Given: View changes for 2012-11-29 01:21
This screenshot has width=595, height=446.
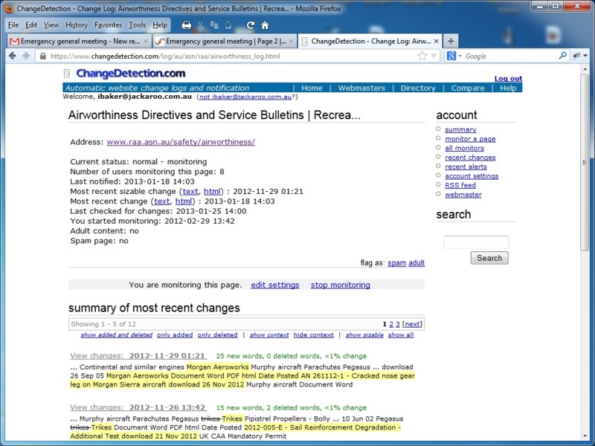Looking at the screenshot, I should [138, 356].
